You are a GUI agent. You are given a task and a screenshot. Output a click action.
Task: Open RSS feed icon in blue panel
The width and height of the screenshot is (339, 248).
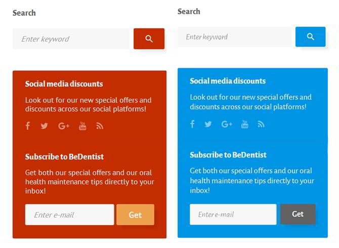tap(261, 124)
